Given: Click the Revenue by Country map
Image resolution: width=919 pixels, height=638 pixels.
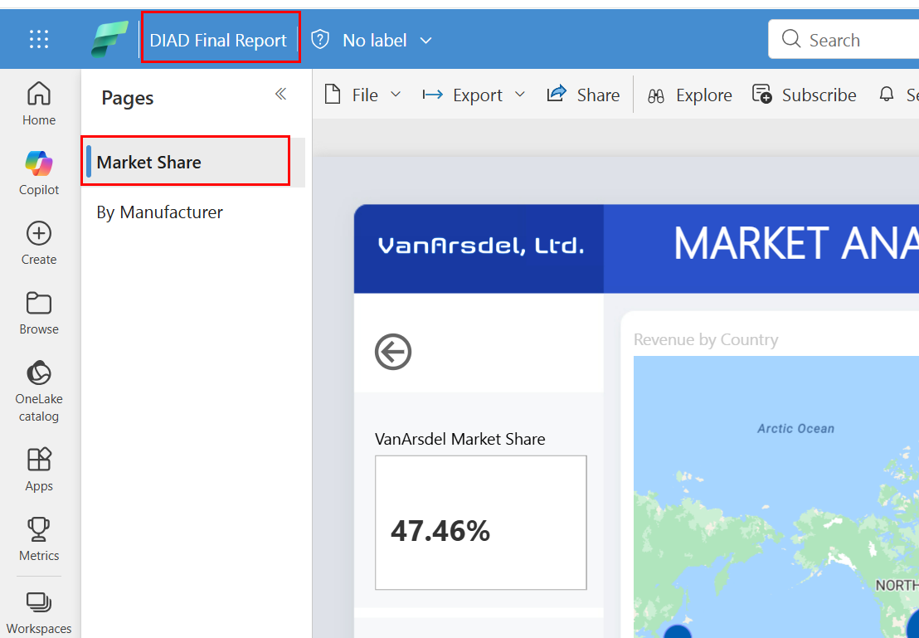Looking at the screenshot, I should click(776, 497).
